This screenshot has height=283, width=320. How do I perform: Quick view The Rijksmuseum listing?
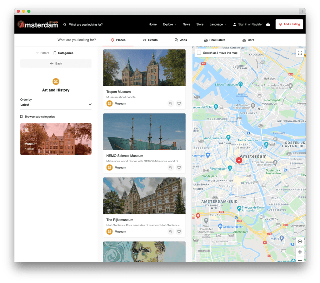pos(171,231)
